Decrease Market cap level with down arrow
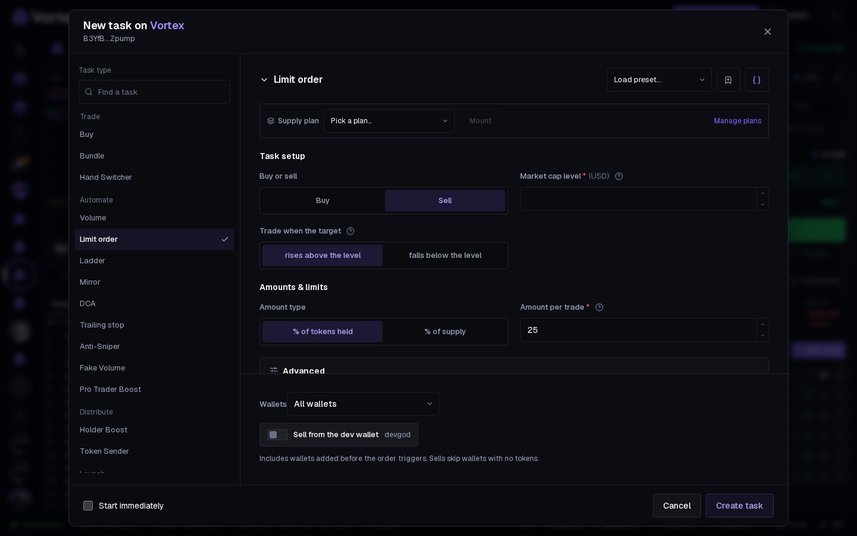Image resolution: width=857 pixels, height=536 pixels. click(x=762, y=204)
